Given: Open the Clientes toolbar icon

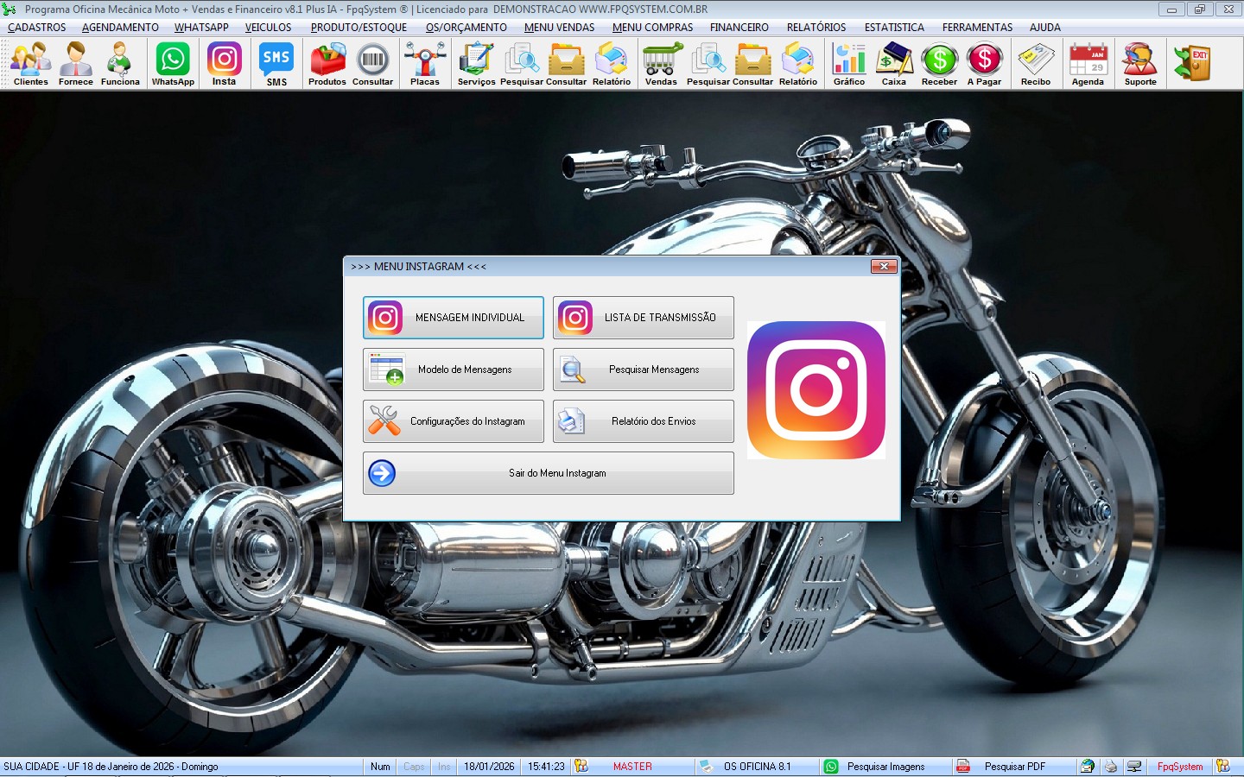Looking at the screenshot, I should (x=31, y=64).
